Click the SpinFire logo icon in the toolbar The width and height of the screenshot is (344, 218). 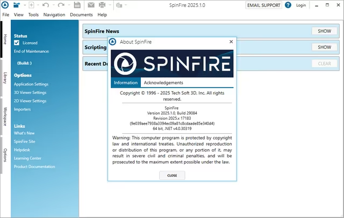tap(5, 5)
